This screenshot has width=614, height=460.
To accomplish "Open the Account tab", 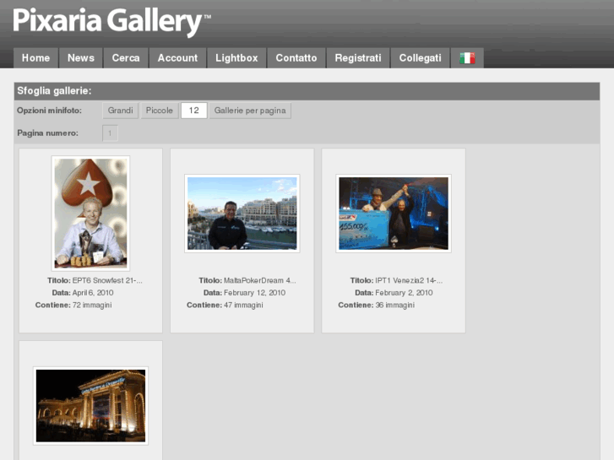I will coord(177,58).
